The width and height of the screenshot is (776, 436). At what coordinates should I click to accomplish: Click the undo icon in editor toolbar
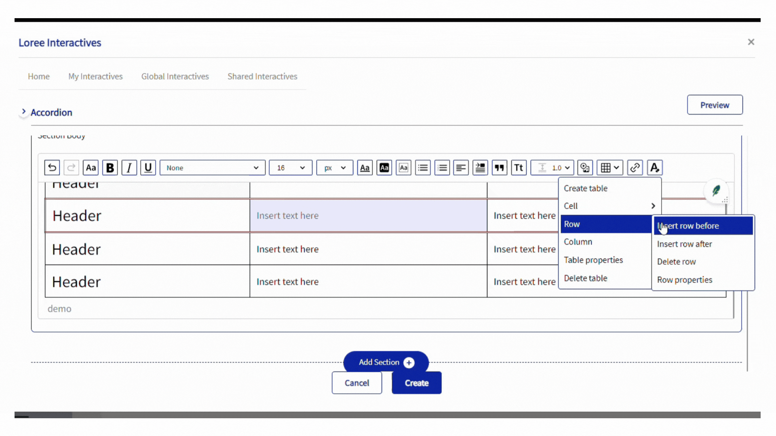click(x=52, y=168)
